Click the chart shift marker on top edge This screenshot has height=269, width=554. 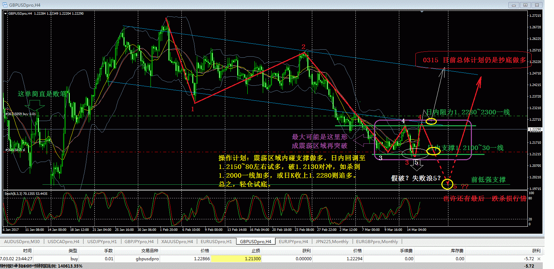pos(422,12)
